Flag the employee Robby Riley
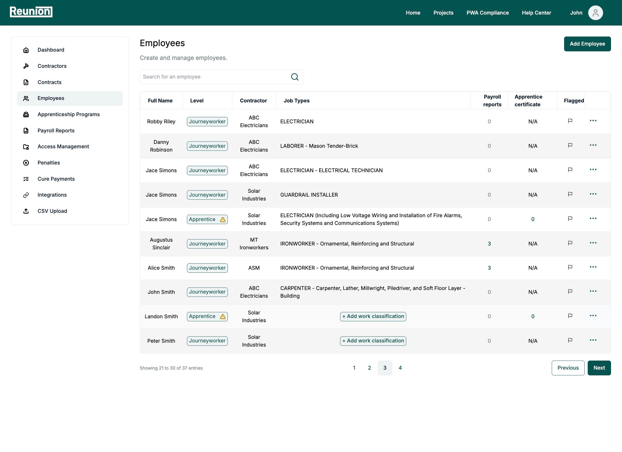622x452 pixels. coord(570,121)
